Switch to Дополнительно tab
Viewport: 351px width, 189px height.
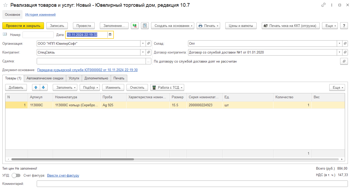pos(96,78)
